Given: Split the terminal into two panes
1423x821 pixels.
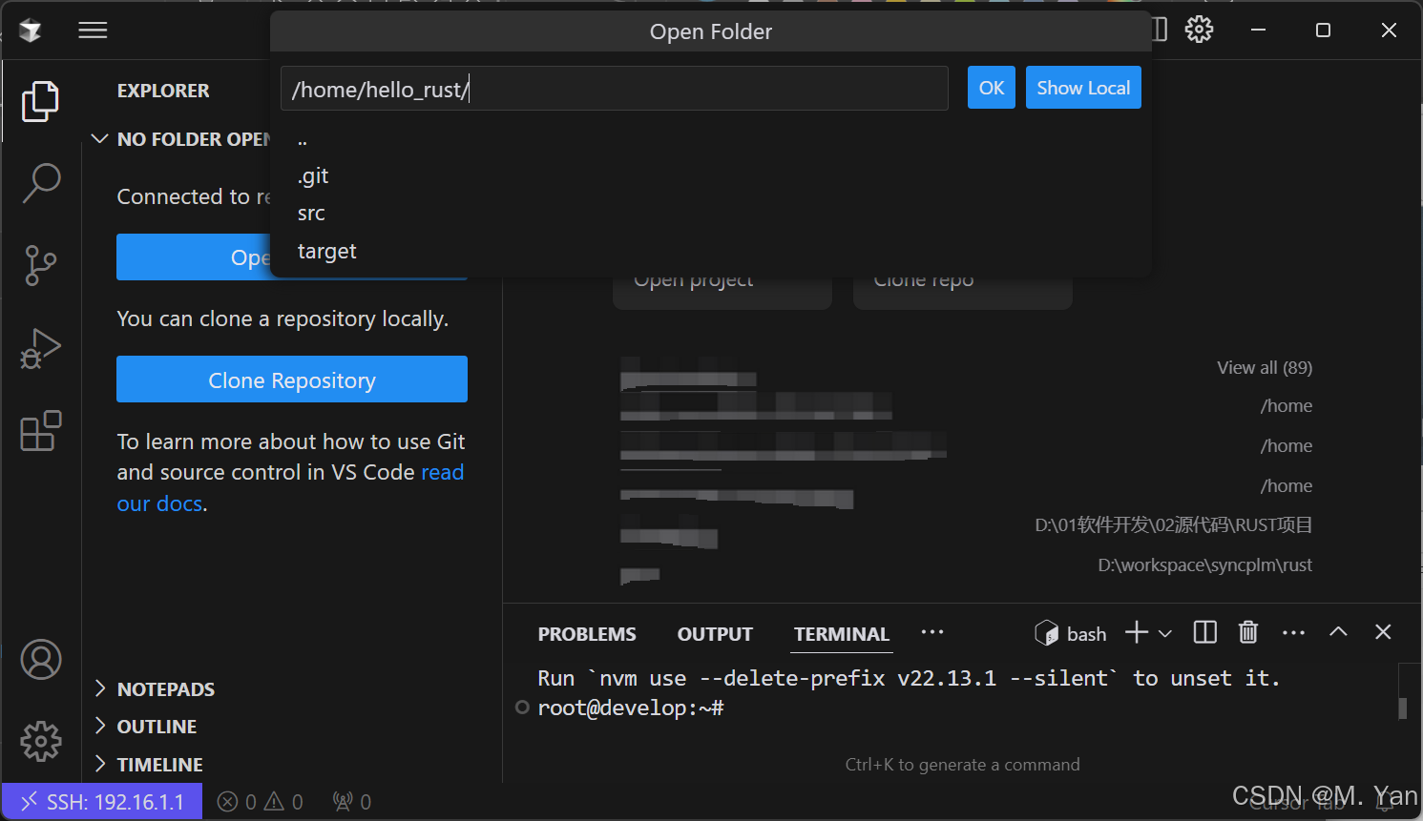Looking at the screenshot, I should (1203, 631).
